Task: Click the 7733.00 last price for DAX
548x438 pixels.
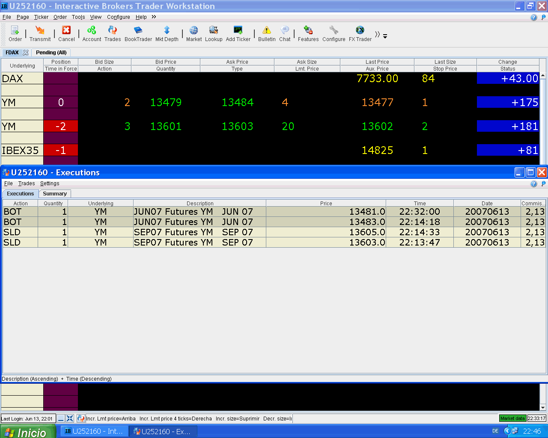Action: [377, 78]
